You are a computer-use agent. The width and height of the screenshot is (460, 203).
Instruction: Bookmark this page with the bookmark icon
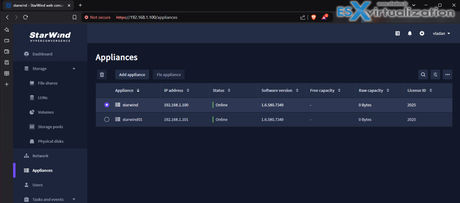[75, 17]
